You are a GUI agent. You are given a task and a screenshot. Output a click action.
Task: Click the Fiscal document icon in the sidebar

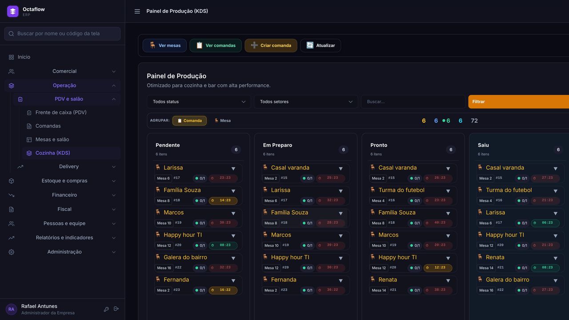12,209
